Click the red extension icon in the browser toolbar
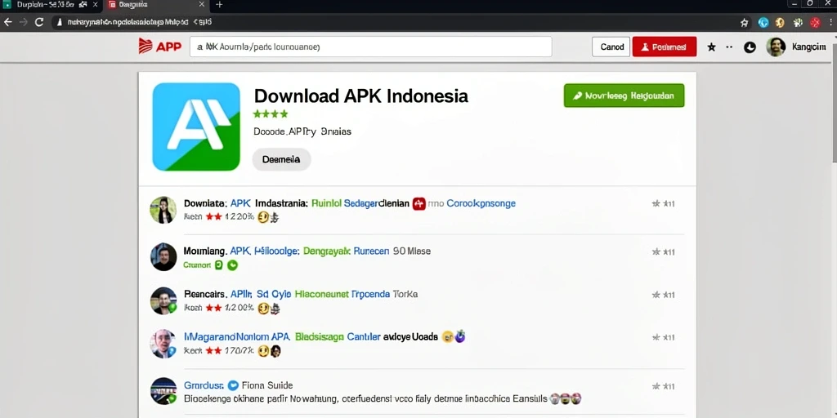837x418 pixels. [815, 22]
